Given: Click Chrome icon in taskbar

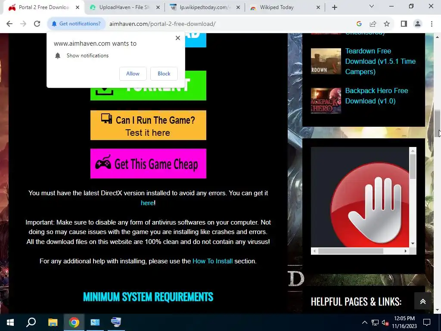Looking at the screenshot, I should [x=74, y=322].
